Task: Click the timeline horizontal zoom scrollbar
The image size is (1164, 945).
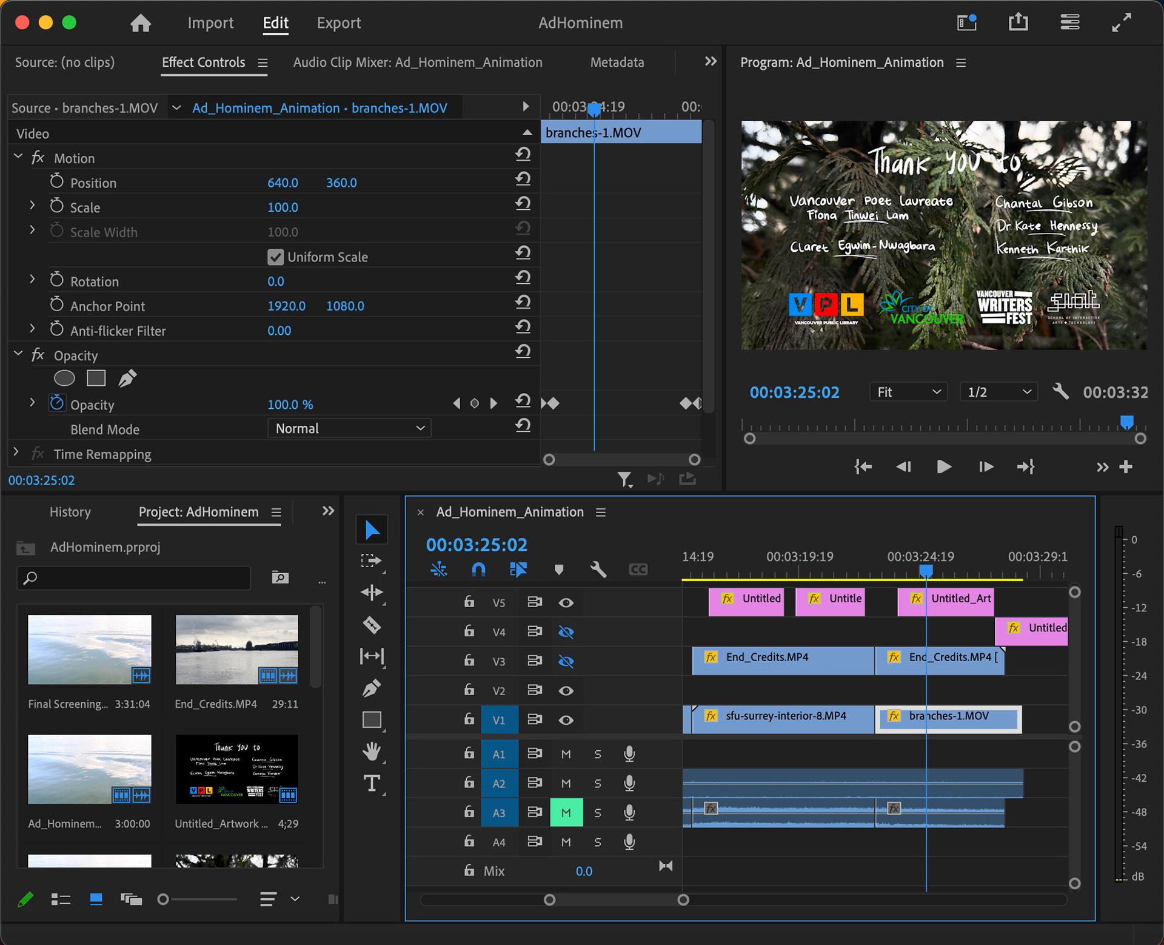Action: (x=616, y=900)
